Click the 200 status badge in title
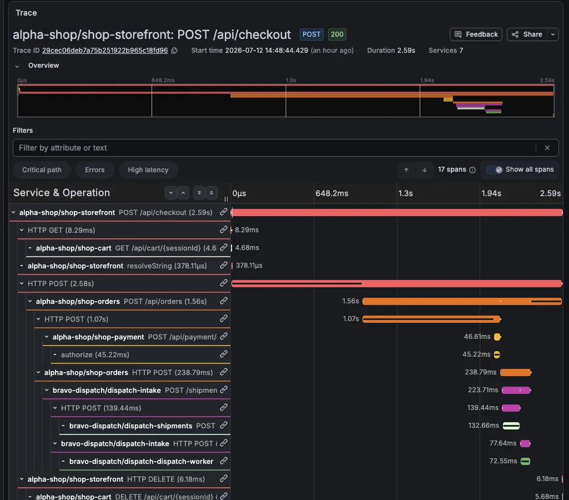The height and width of the screenshot is (500, 569). pyautogui.click(x=337, y=34)
